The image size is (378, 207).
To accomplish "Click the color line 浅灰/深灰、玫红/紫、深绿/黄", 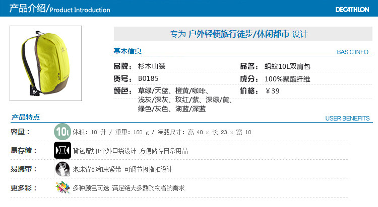I will [185, 100].
